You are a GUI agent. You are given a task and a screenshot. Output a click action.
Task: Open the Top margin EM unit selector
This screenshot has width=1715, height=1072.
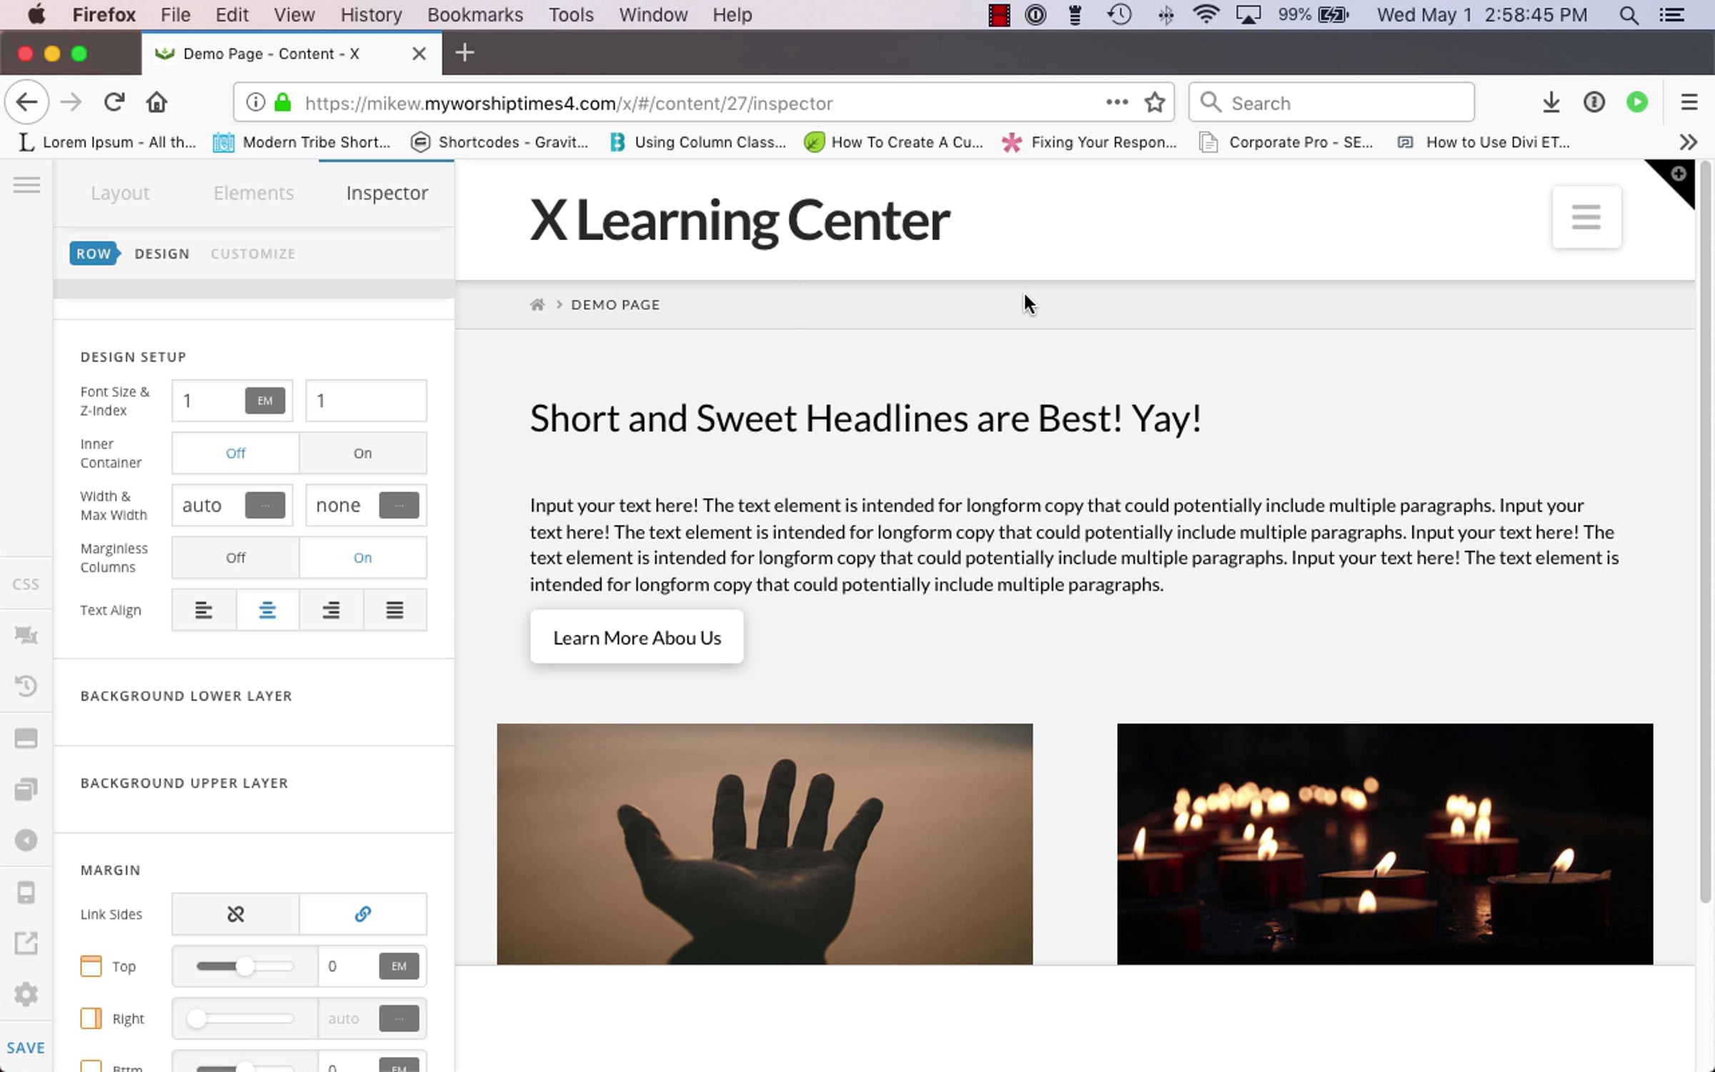399,966
